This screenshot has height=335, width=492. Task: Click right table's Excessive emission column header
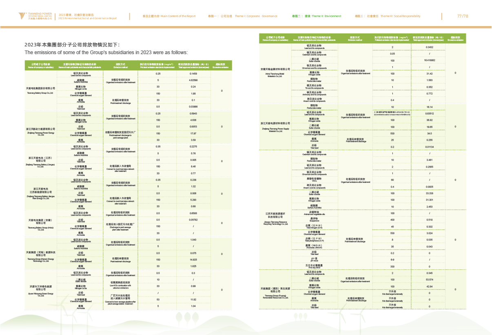click(x=455, y=39)
